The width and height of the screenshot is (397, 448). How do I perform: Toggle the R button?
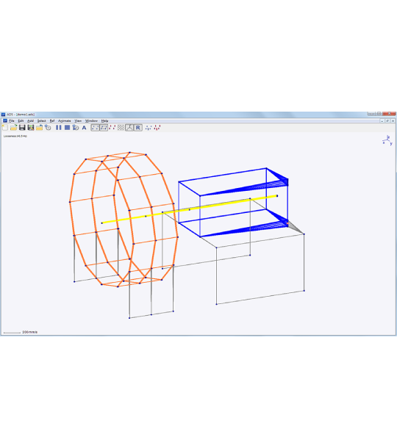point(138,128)
